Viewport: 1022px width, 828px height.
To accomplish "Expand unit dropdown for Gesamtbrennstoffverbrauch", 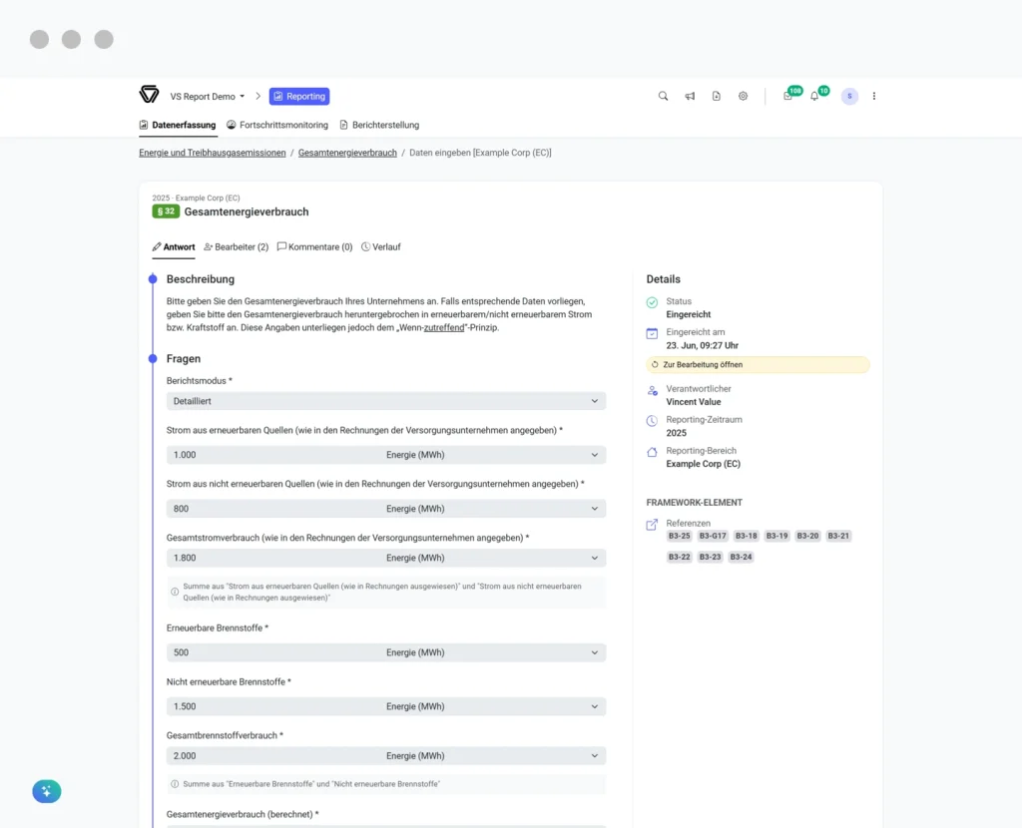I will pos(595,756).
